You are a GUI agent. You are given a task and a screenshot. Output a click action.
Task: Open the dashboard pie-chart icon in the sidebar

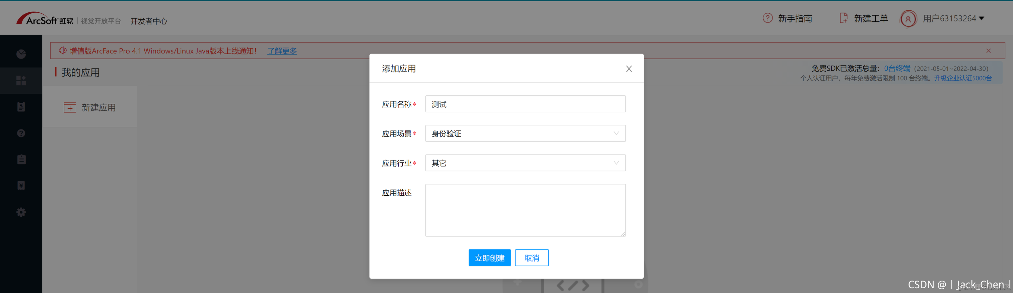coord(21,54)
